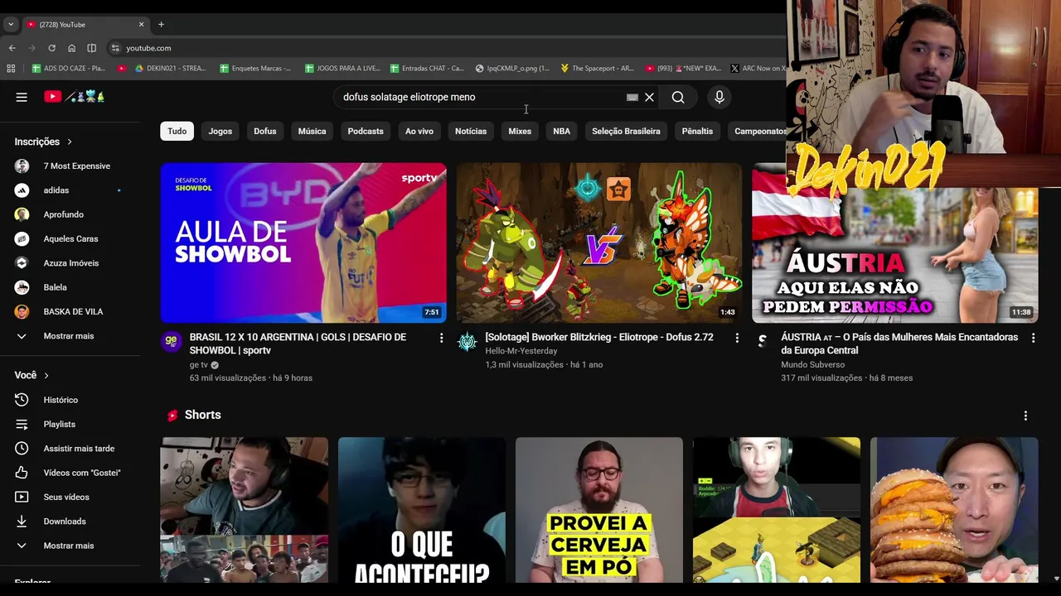Select the Podcasts filter chip
The image size is (1061, 596).
click(366, 131)
